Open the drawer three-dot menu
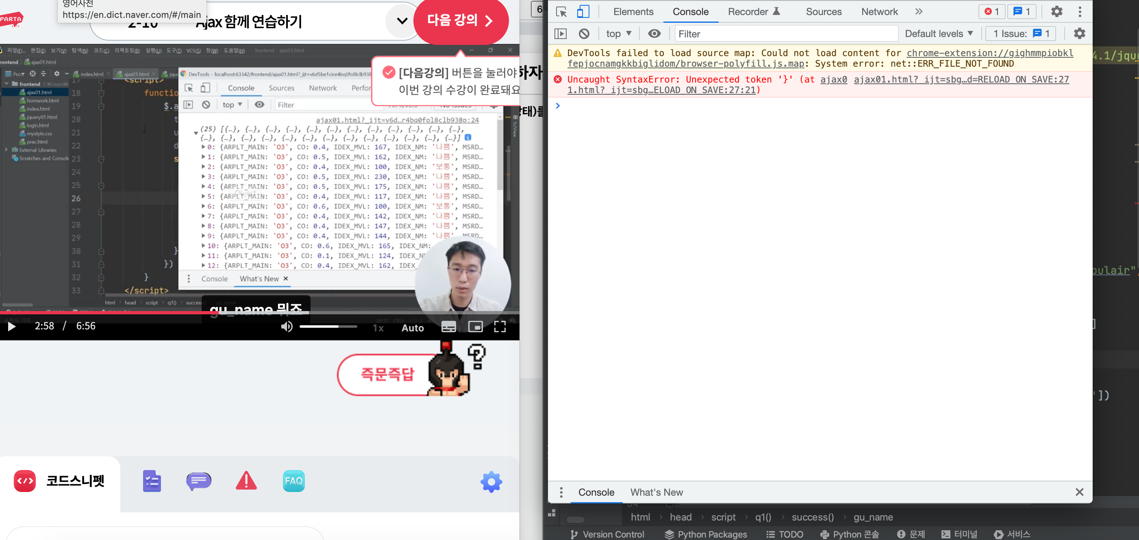Screen dimensions: 1139x540 coord(561,492)
